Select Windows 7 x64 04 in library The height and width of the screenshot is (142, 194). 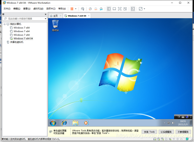point(23,38)
